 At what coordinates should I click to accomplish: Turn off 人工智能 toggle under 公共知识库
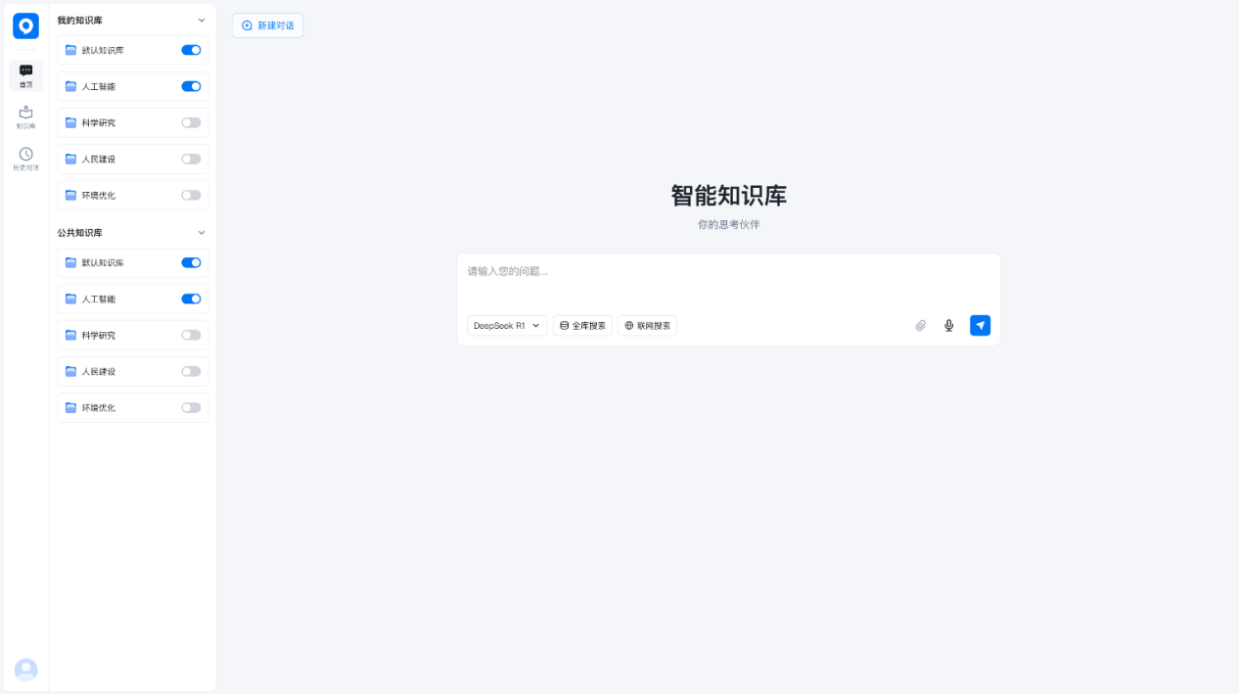[x=191, y=299]
